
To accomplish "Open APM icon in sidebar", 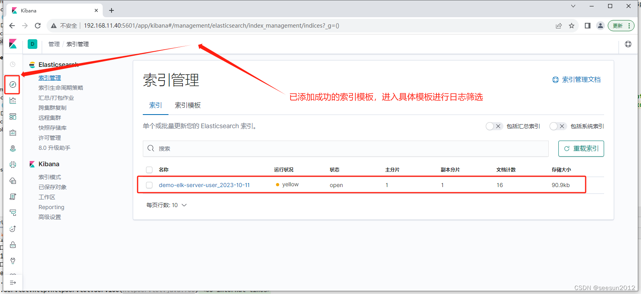I will pos(13,213).
